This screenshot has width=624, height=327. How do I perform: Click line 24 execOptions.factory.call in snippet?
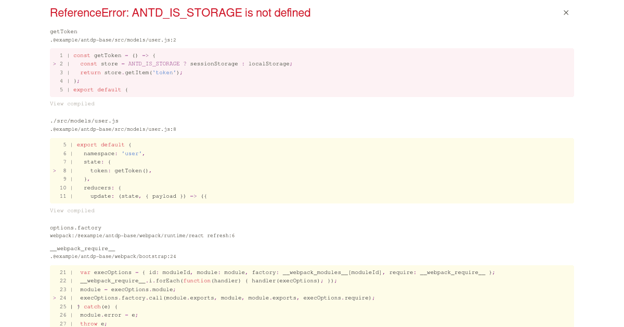coord(218,298)
